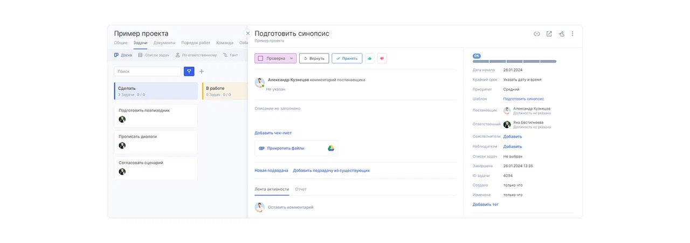
Task: Click the Добавить чек-лист link
Action: tap(273, 133)
